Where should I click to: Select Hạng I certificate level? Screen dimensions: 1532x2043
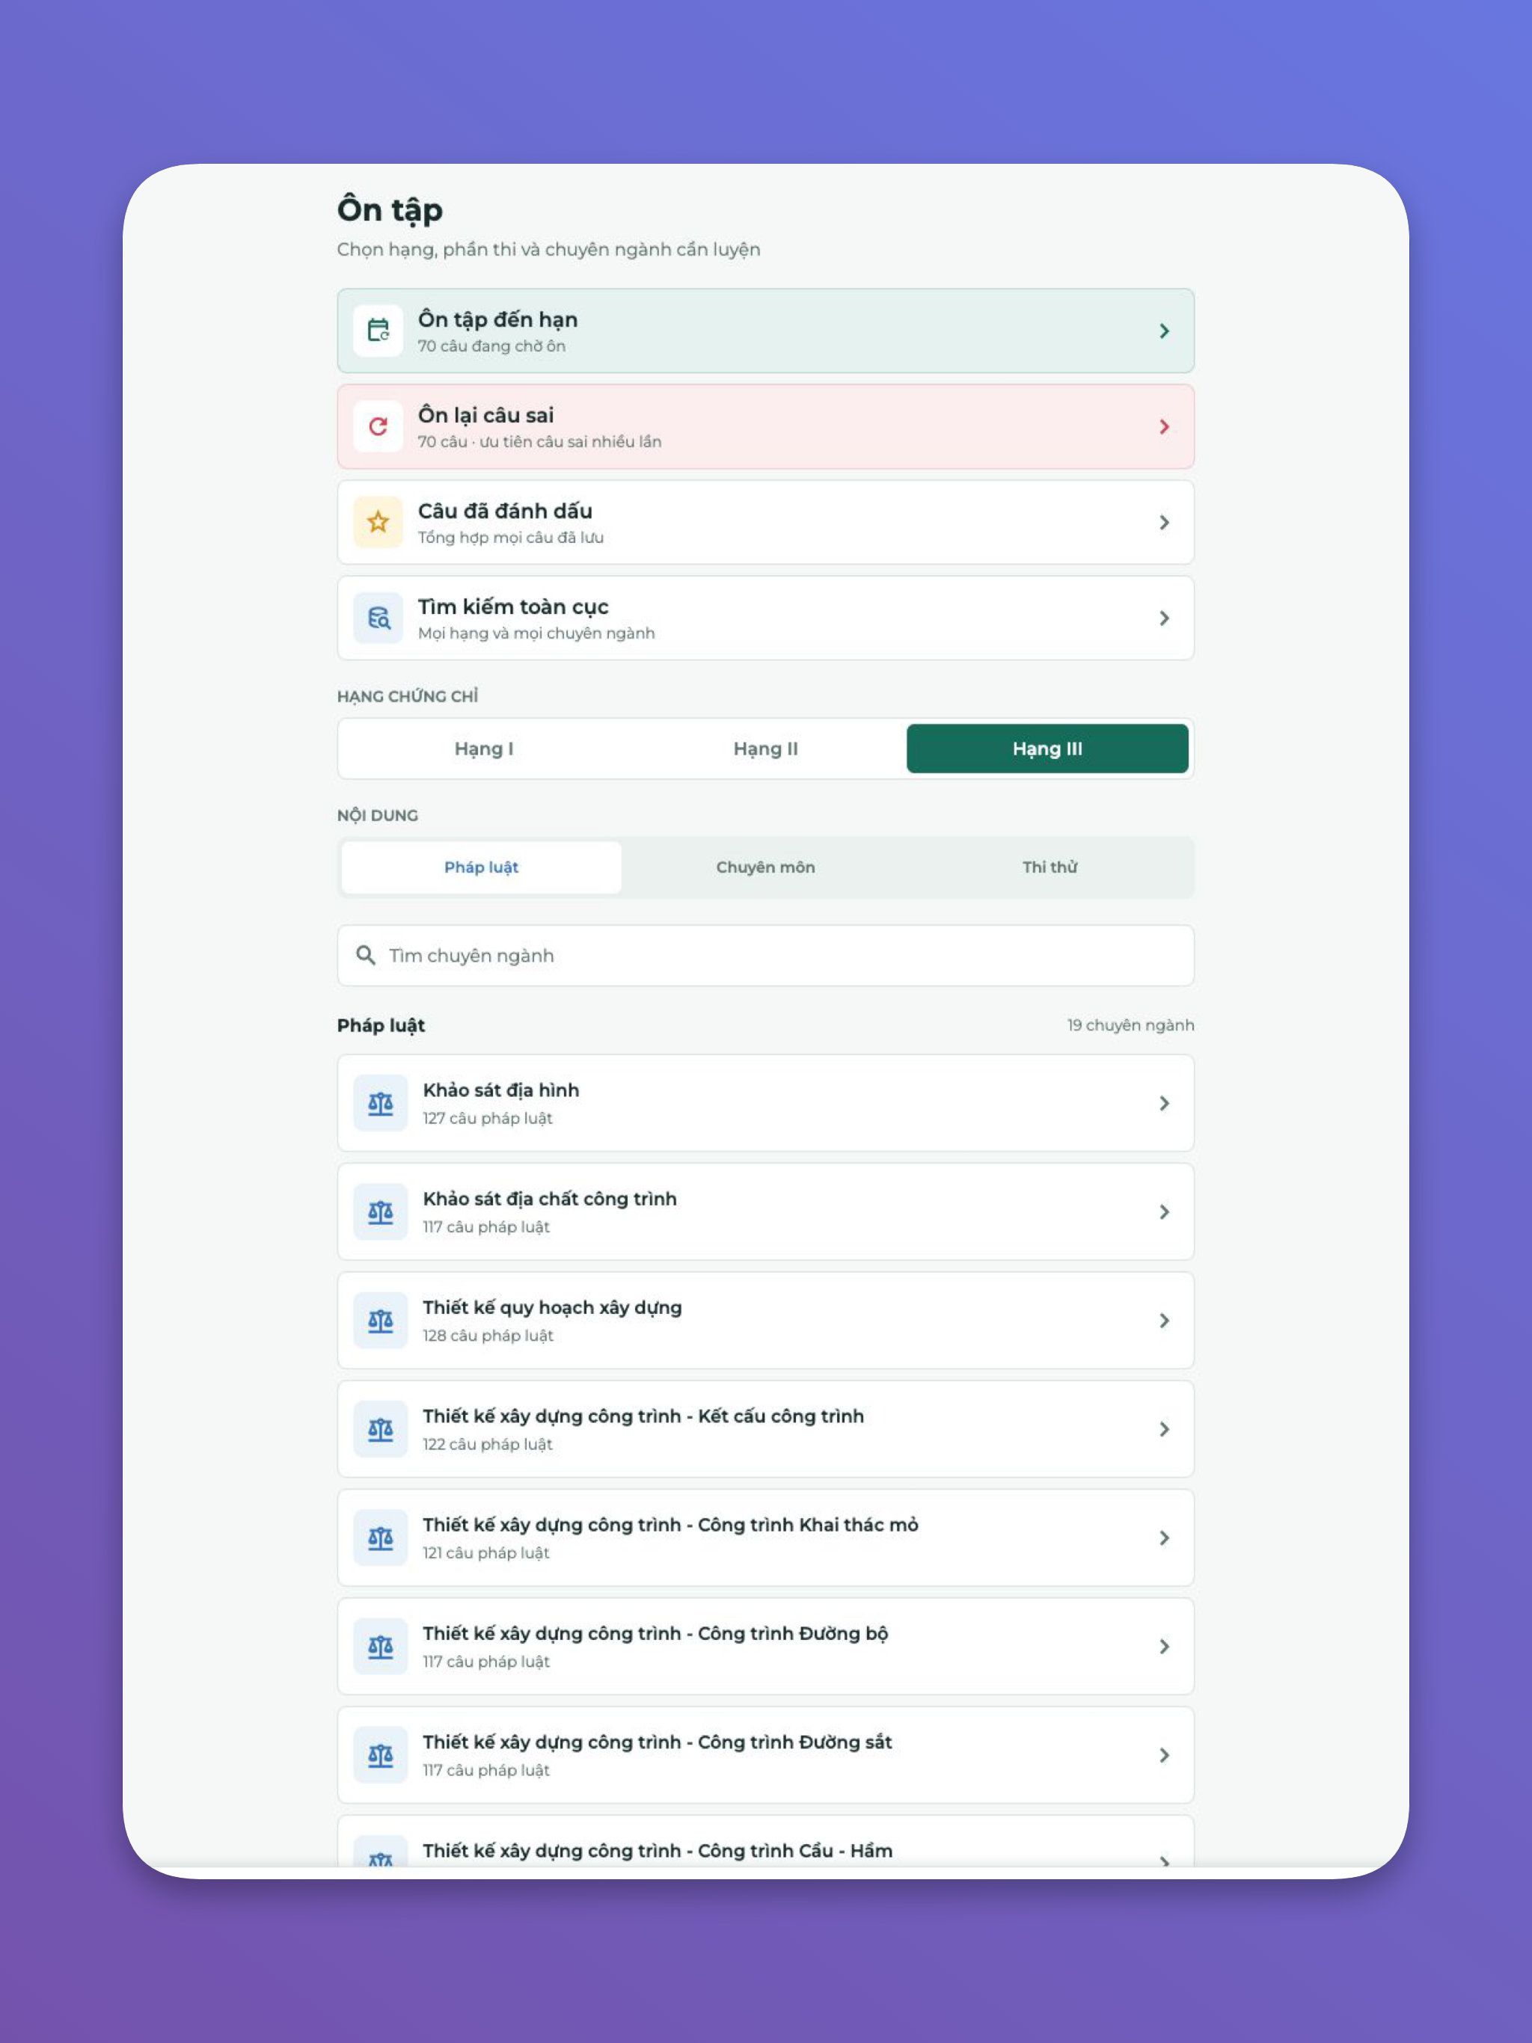click(x=483, y=749)
